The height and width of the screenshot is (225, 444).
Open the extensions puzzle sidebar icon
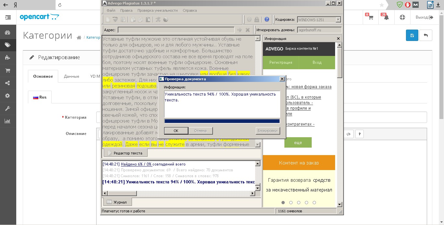coord(7,58)
